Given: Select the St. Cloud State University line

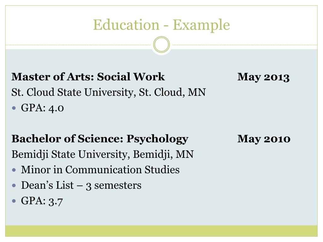Looking at the screenshot, I should pyautogui.click(x=109, y=92).
